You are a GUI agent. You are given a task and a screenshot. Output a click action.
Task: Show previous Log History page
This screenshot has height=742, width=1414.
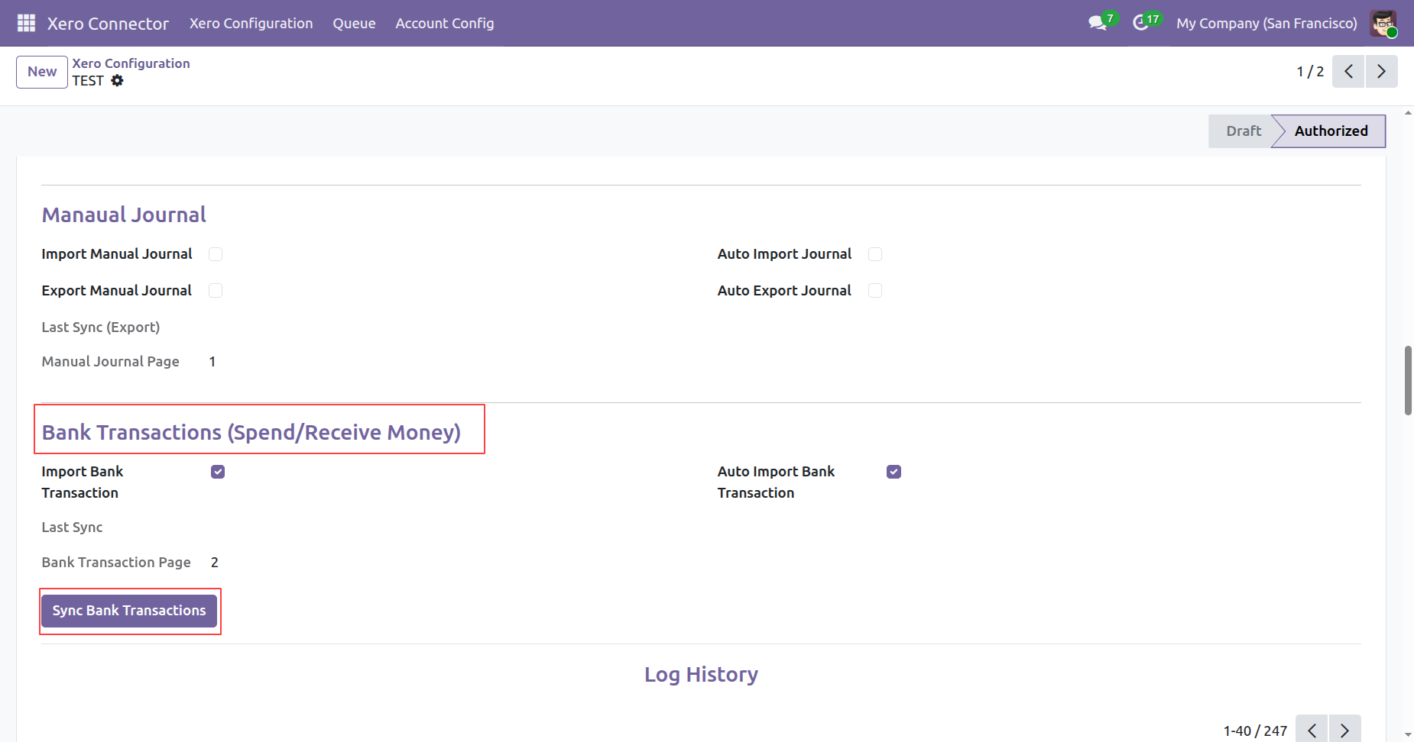(x=1312, y=731)
